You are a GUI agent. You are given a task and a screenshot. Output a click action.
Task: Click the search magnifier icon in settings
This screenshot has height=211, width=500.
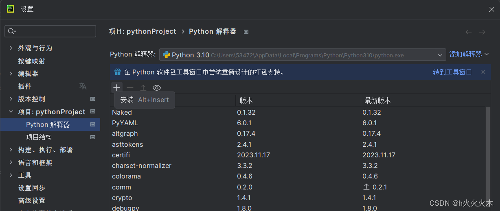[11, 31]
